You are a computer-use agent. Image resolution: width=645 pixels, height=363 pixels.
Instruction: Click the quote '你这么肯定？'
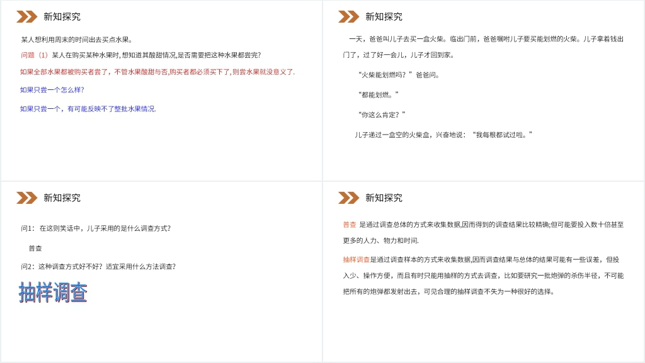tap(382, 114)
